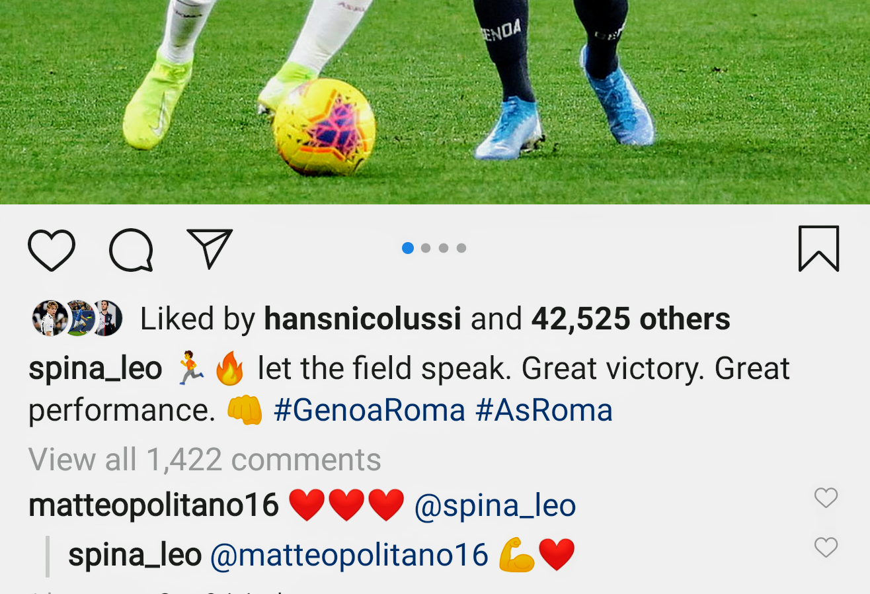
Task: Save the post with the bookmark icon
Action: click(x=818, y=249)
